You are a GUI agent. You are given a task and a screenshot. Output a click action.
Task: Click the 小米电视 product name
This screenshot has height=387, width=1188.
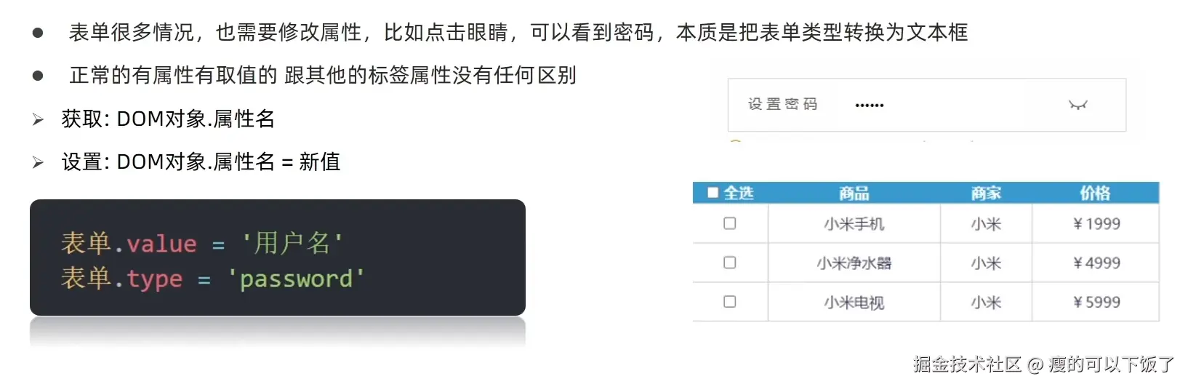[x=854, y=303]
